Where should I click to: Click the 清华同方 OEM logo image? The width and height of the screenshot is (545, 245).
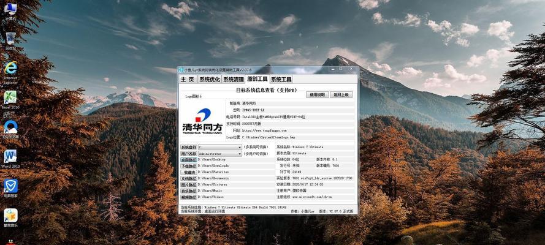202,121
